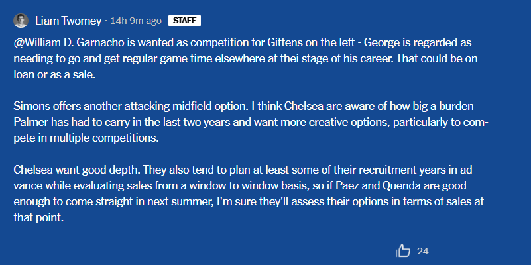Click the name Palmer in the comment
The image size is (531, 265).
point(31,123)
